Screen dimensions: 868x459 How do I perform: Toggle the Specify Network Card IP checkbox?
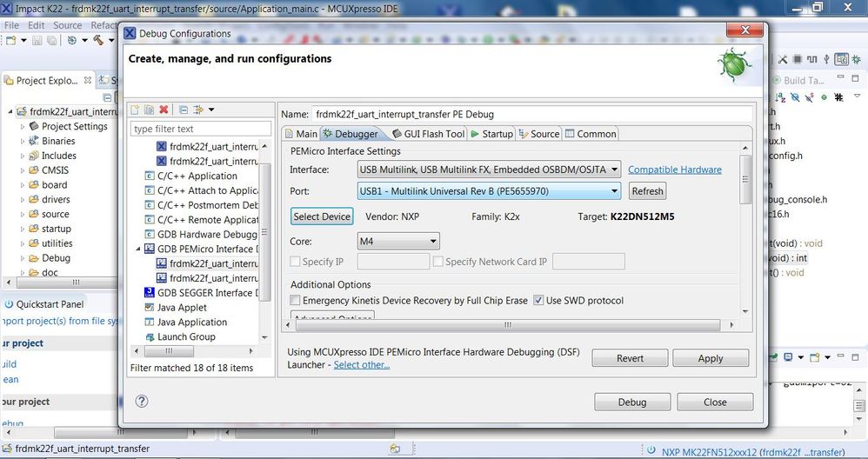point(437,262)
